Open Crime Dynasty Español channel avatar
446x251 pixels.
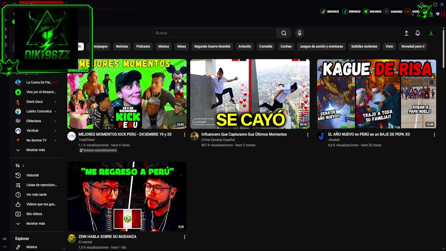(194, 136)
